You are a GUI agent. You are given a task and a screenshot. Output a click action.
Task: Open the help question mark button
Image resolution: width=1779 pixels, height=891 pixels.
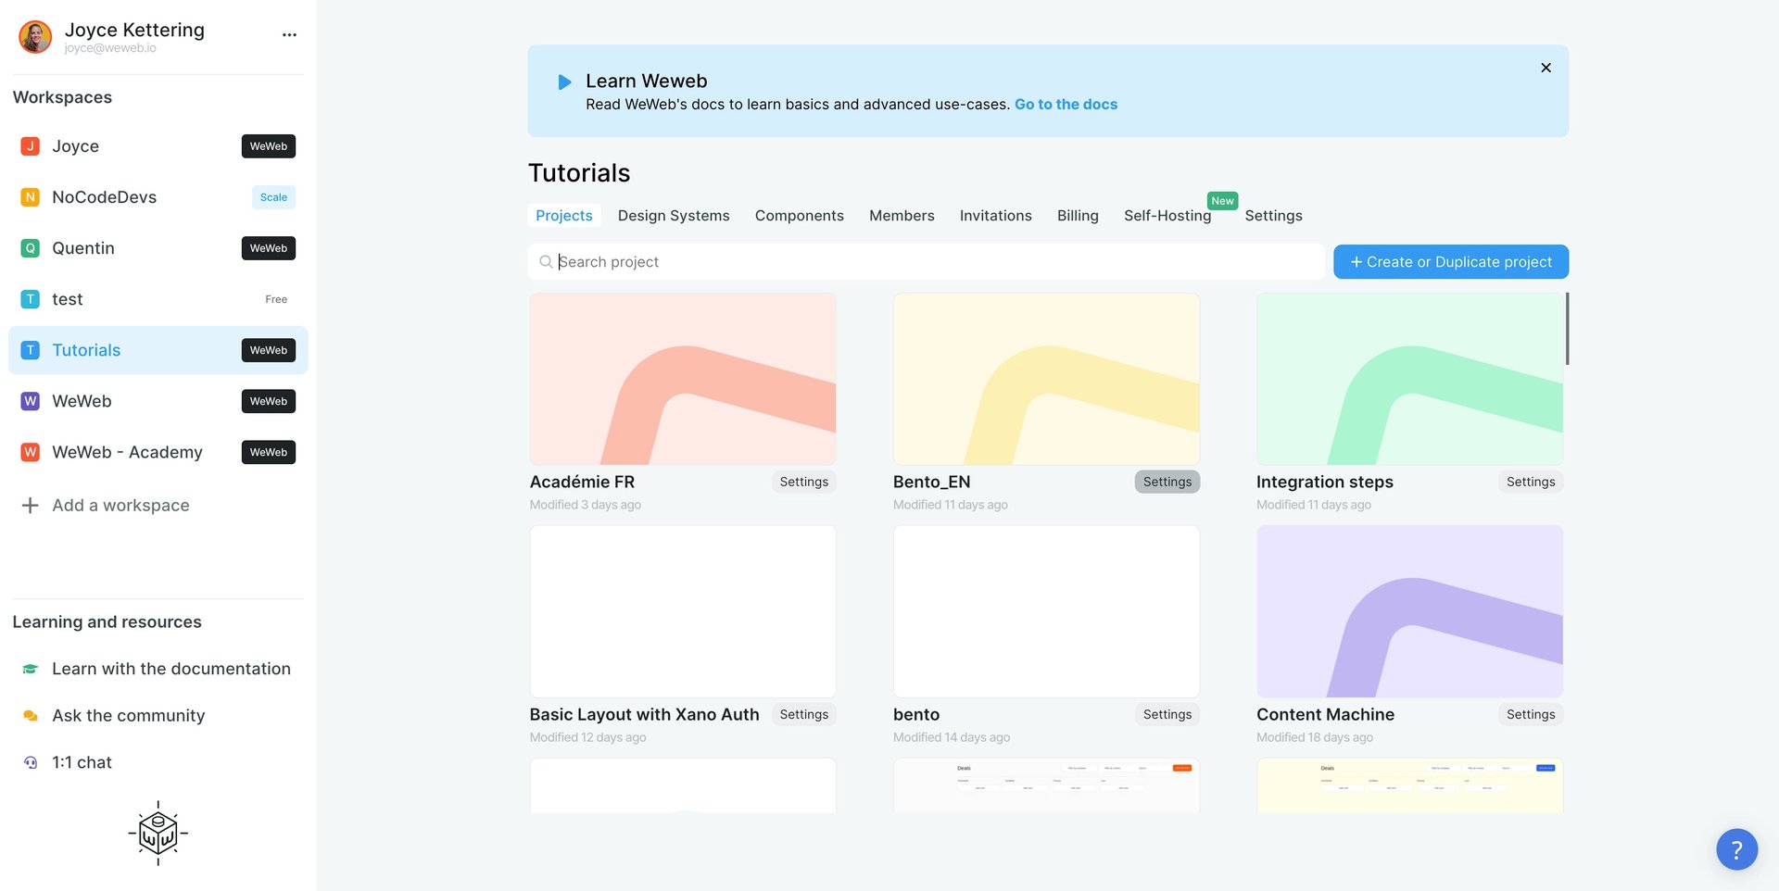point(1736,849)
